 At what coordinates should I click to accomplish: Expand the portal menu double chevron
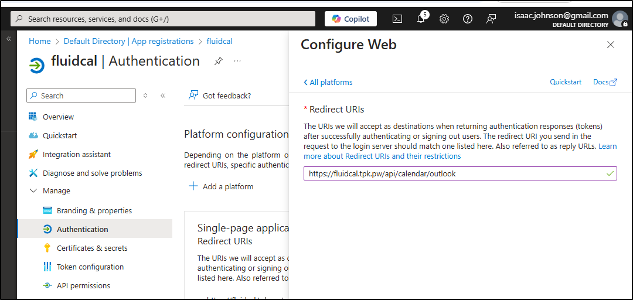(8, 39)
